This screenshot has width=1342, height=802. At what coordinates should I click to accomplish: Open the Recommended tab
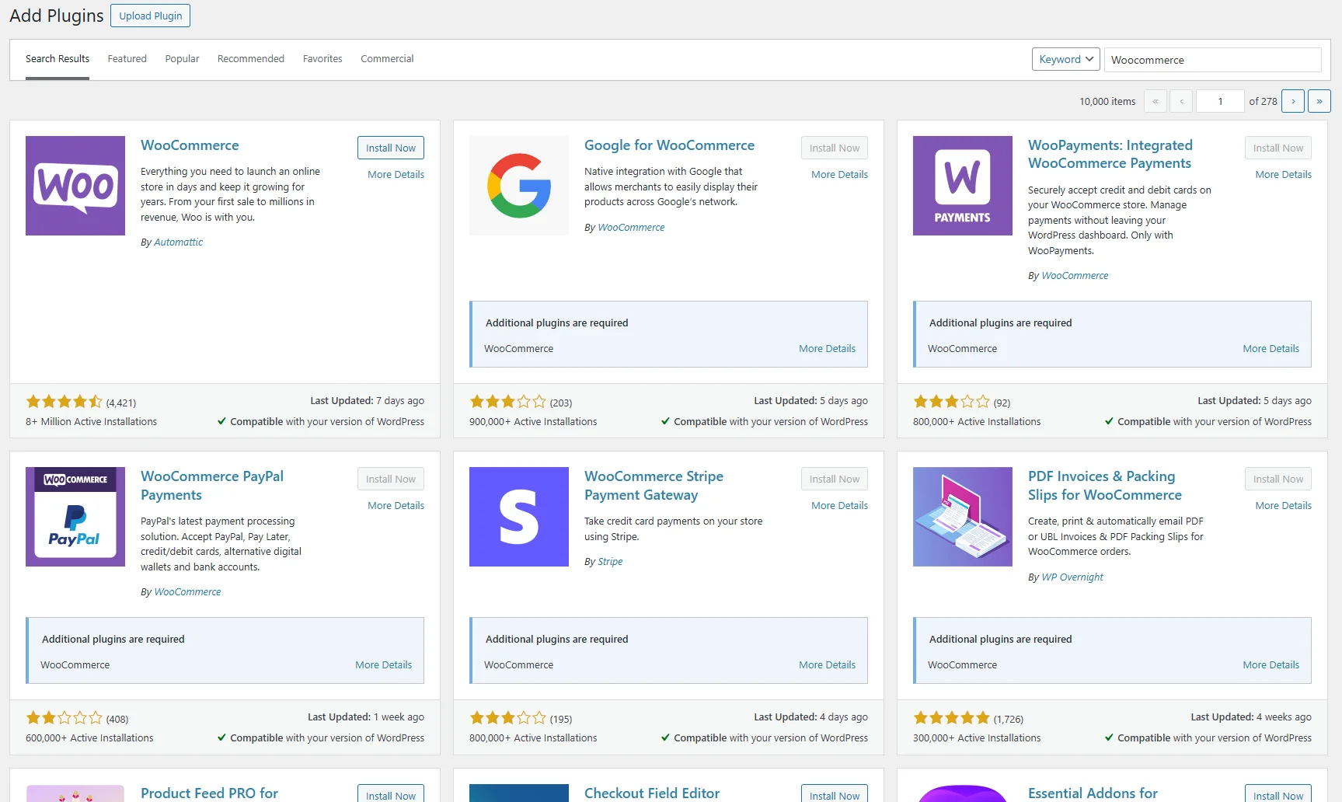tap(251, 59)
